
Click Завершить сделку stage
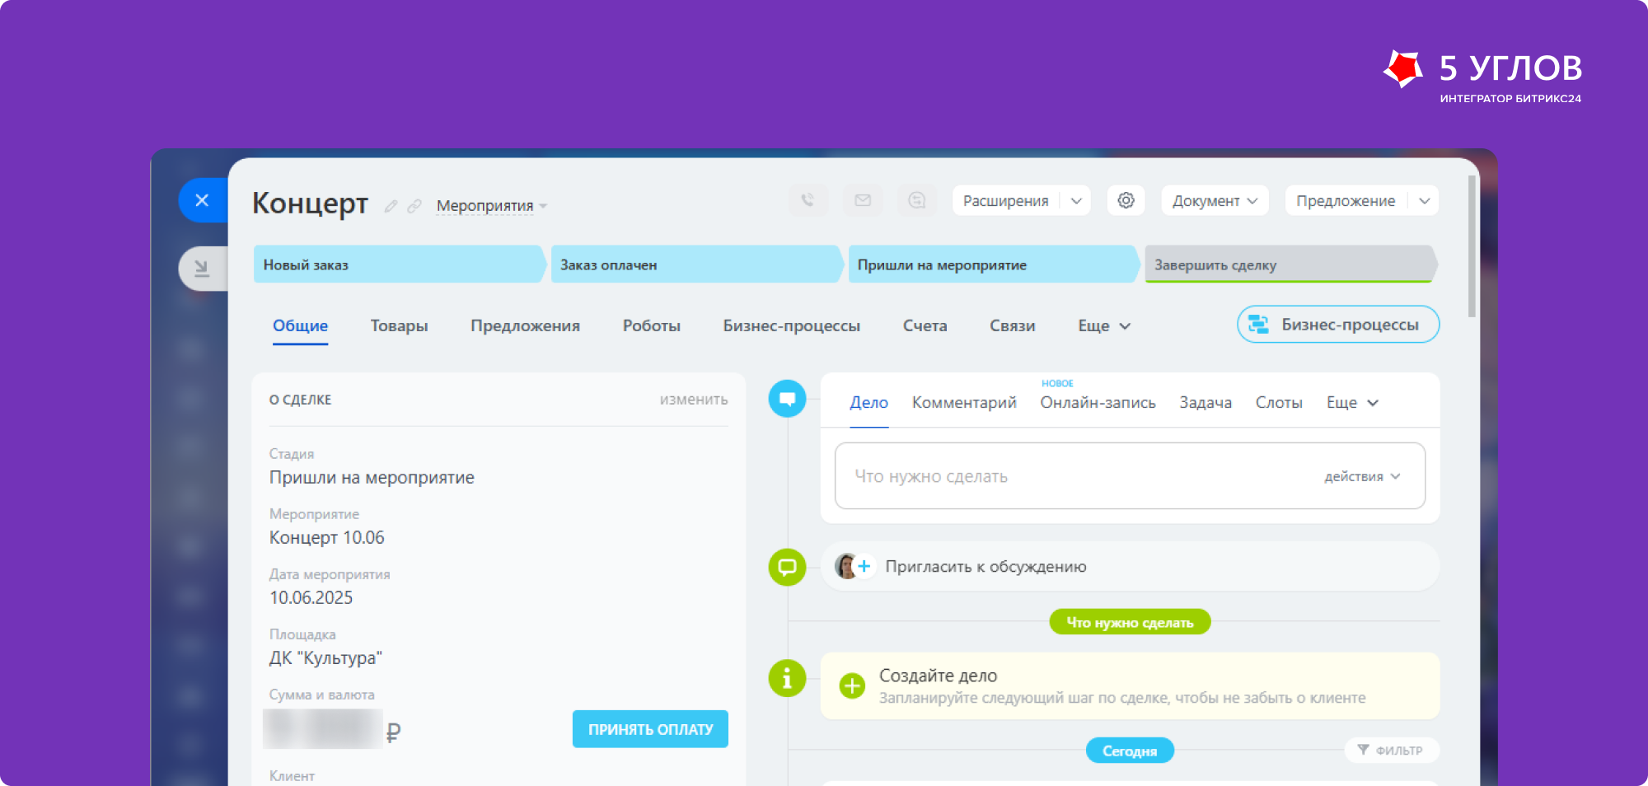(1291, 264)
